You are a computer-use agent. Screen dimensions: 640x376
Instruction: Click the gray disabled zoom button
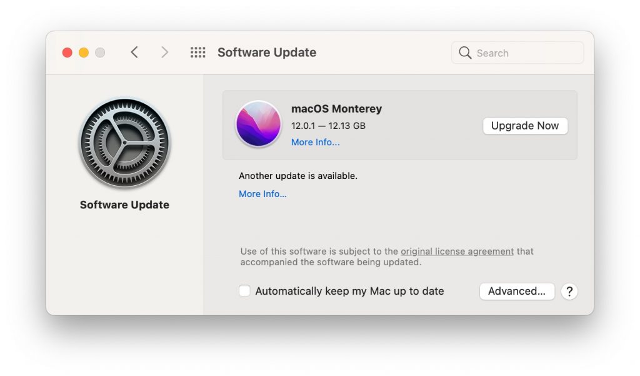(x=100, y=53)
